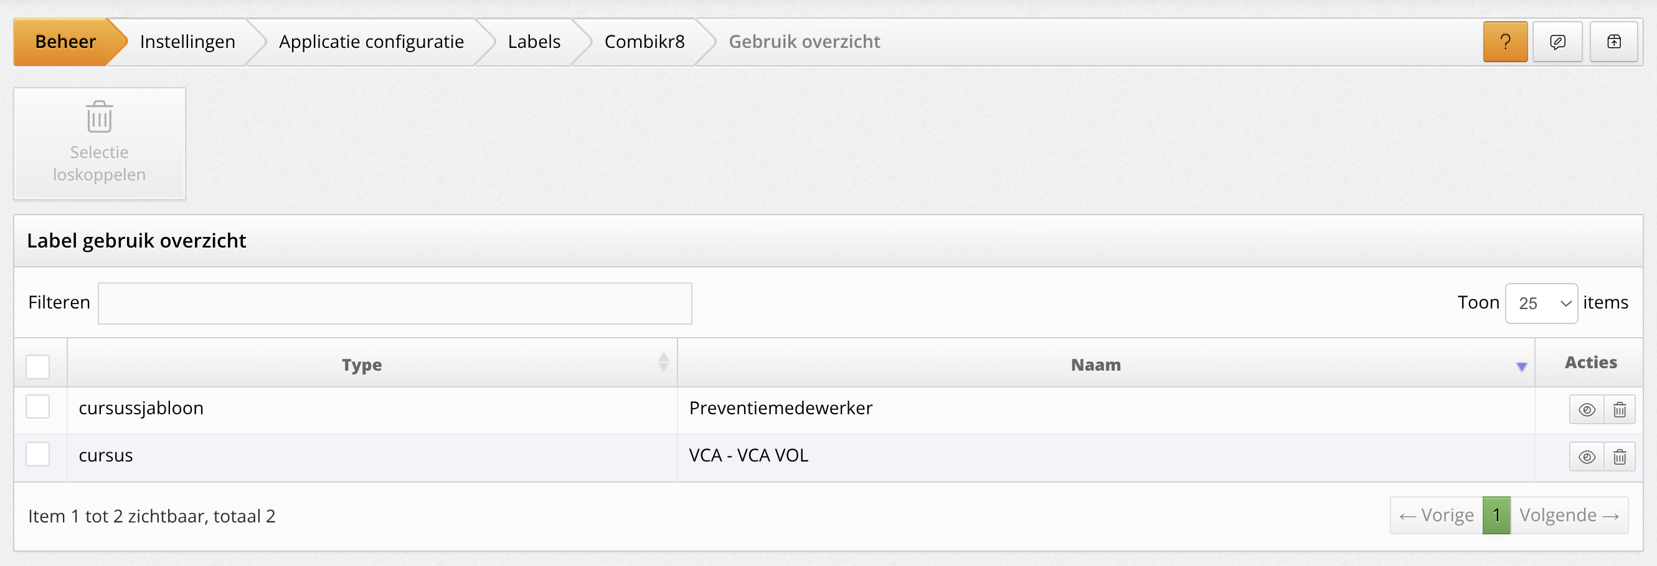Click the question mark help icon
Viewport: 1657px width, 566px height.
click(x=1504, y=42)
